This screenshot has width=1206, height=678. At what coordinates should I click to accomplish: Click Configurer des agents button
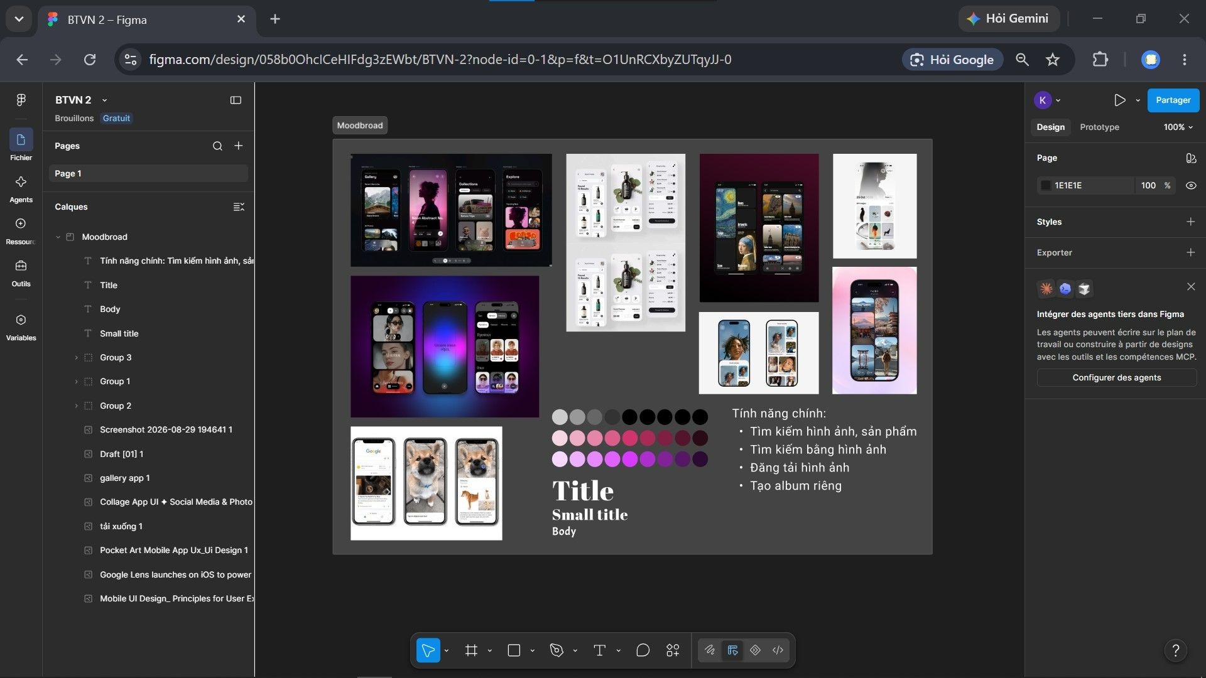[x=1116, y=377]
